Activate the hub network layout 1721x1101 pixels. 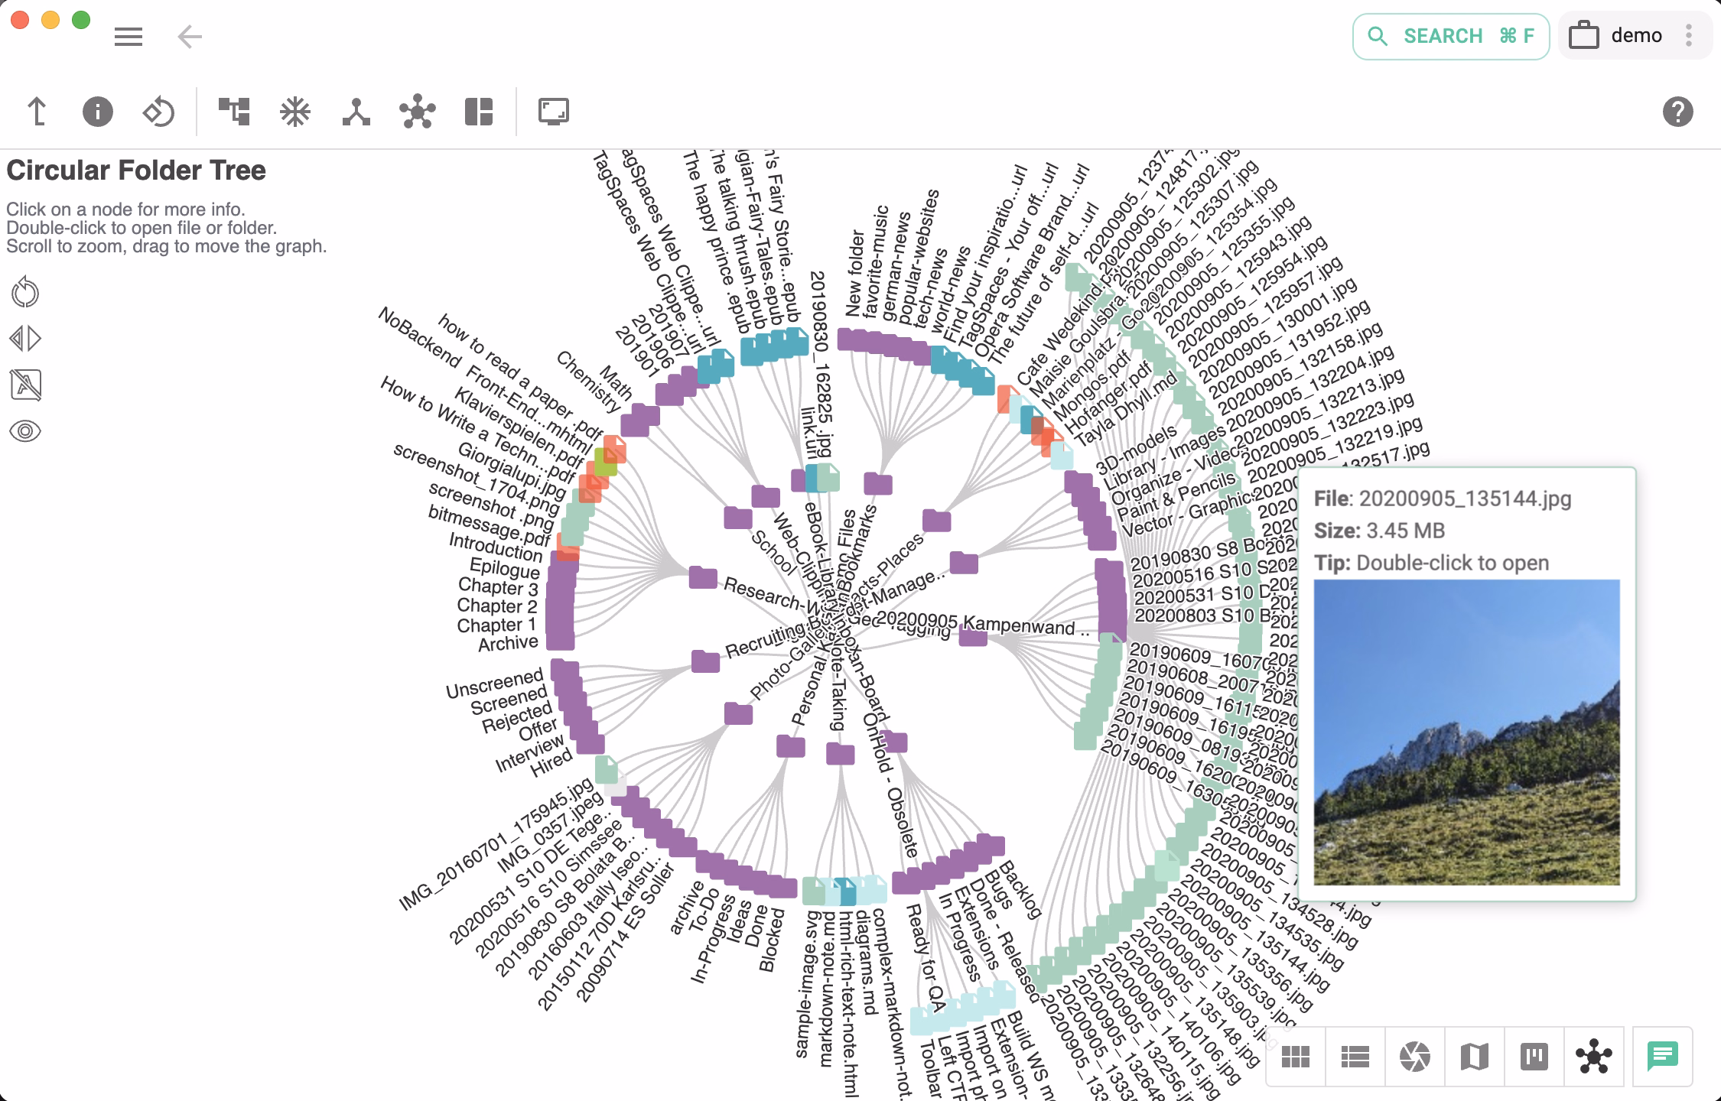tap(417, 111)
